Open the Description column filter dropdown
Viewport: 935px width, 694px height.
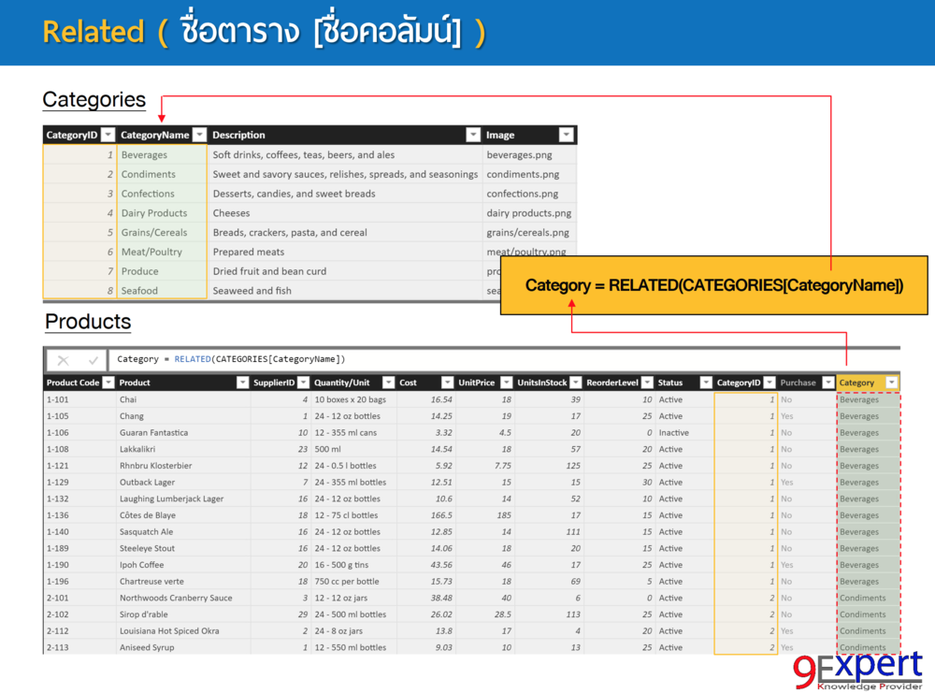pos(472,134)
